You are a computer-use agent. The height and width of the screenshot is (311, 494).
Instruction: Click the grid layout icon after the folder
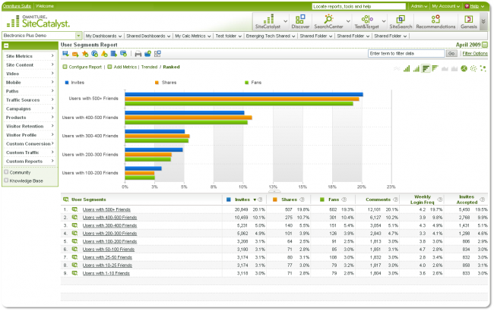pyautogui.click(x=157, y=54)
